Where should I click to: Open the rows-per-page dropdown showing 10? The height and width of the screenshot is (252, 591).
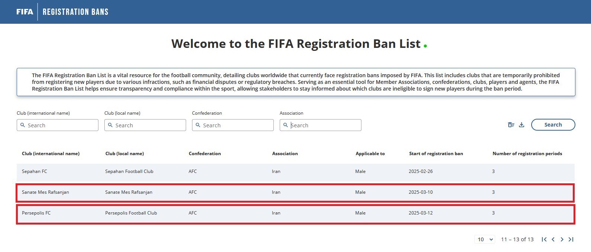485,239
